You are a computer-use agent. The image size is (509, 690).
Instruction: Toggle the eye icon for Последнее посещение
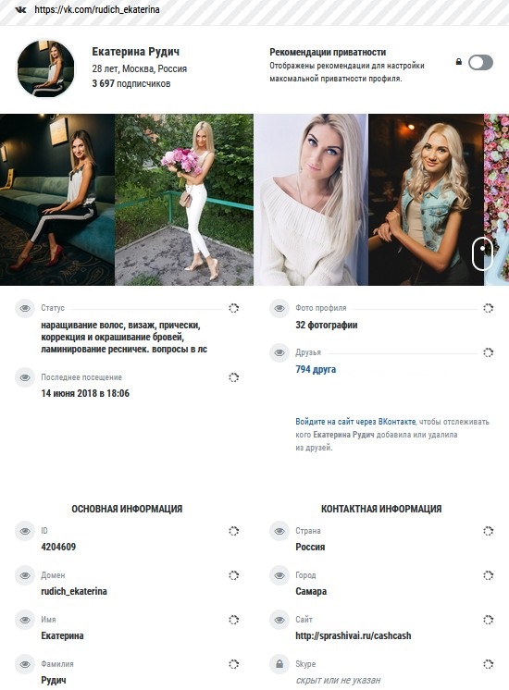tap(25, 377)
